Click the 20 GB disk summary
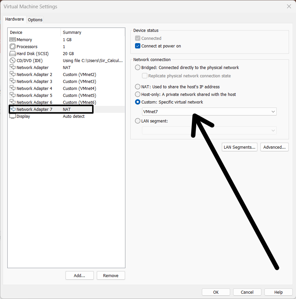This screenshot has height=299, width=296. click(68, 53)
